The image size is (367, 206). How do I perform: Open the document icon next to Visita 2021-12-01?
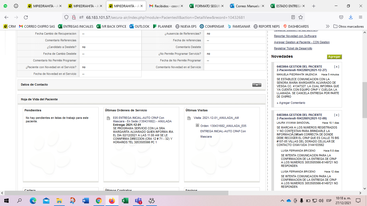pyautogui.click(x=189, y=118)
